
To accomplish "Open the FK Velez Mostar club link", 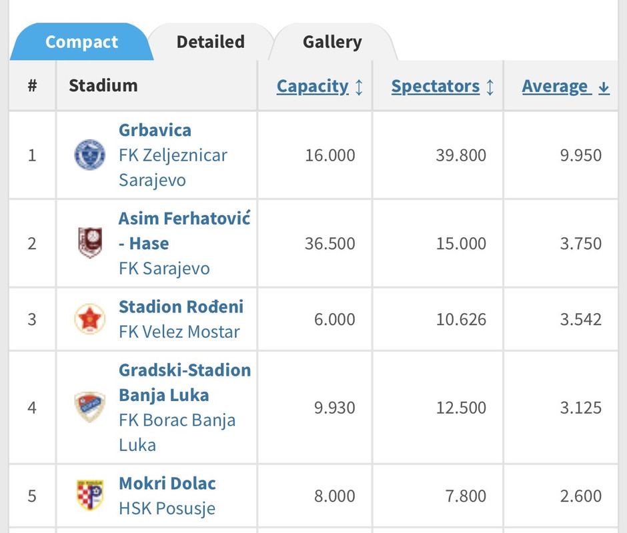I will click(x=179, y=332).
